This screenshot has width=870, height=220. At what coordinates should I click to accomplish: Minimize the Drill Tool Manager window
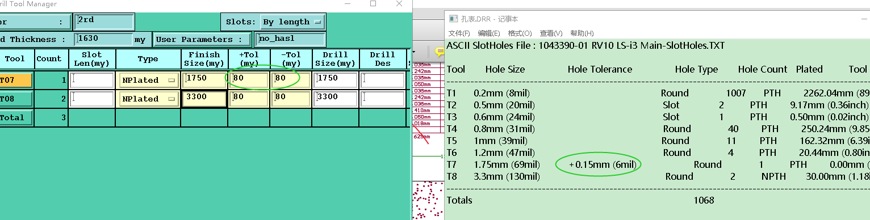pos(348,4)
